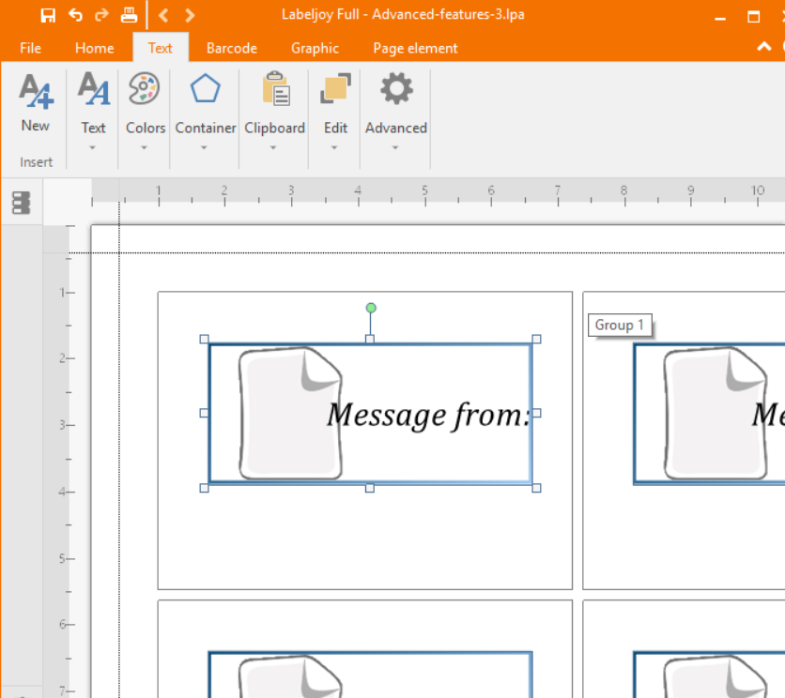The height and width of the screenshot is (698, 785).
Task: Select the Text ribbon tab
Action: [x=161, y=48]
